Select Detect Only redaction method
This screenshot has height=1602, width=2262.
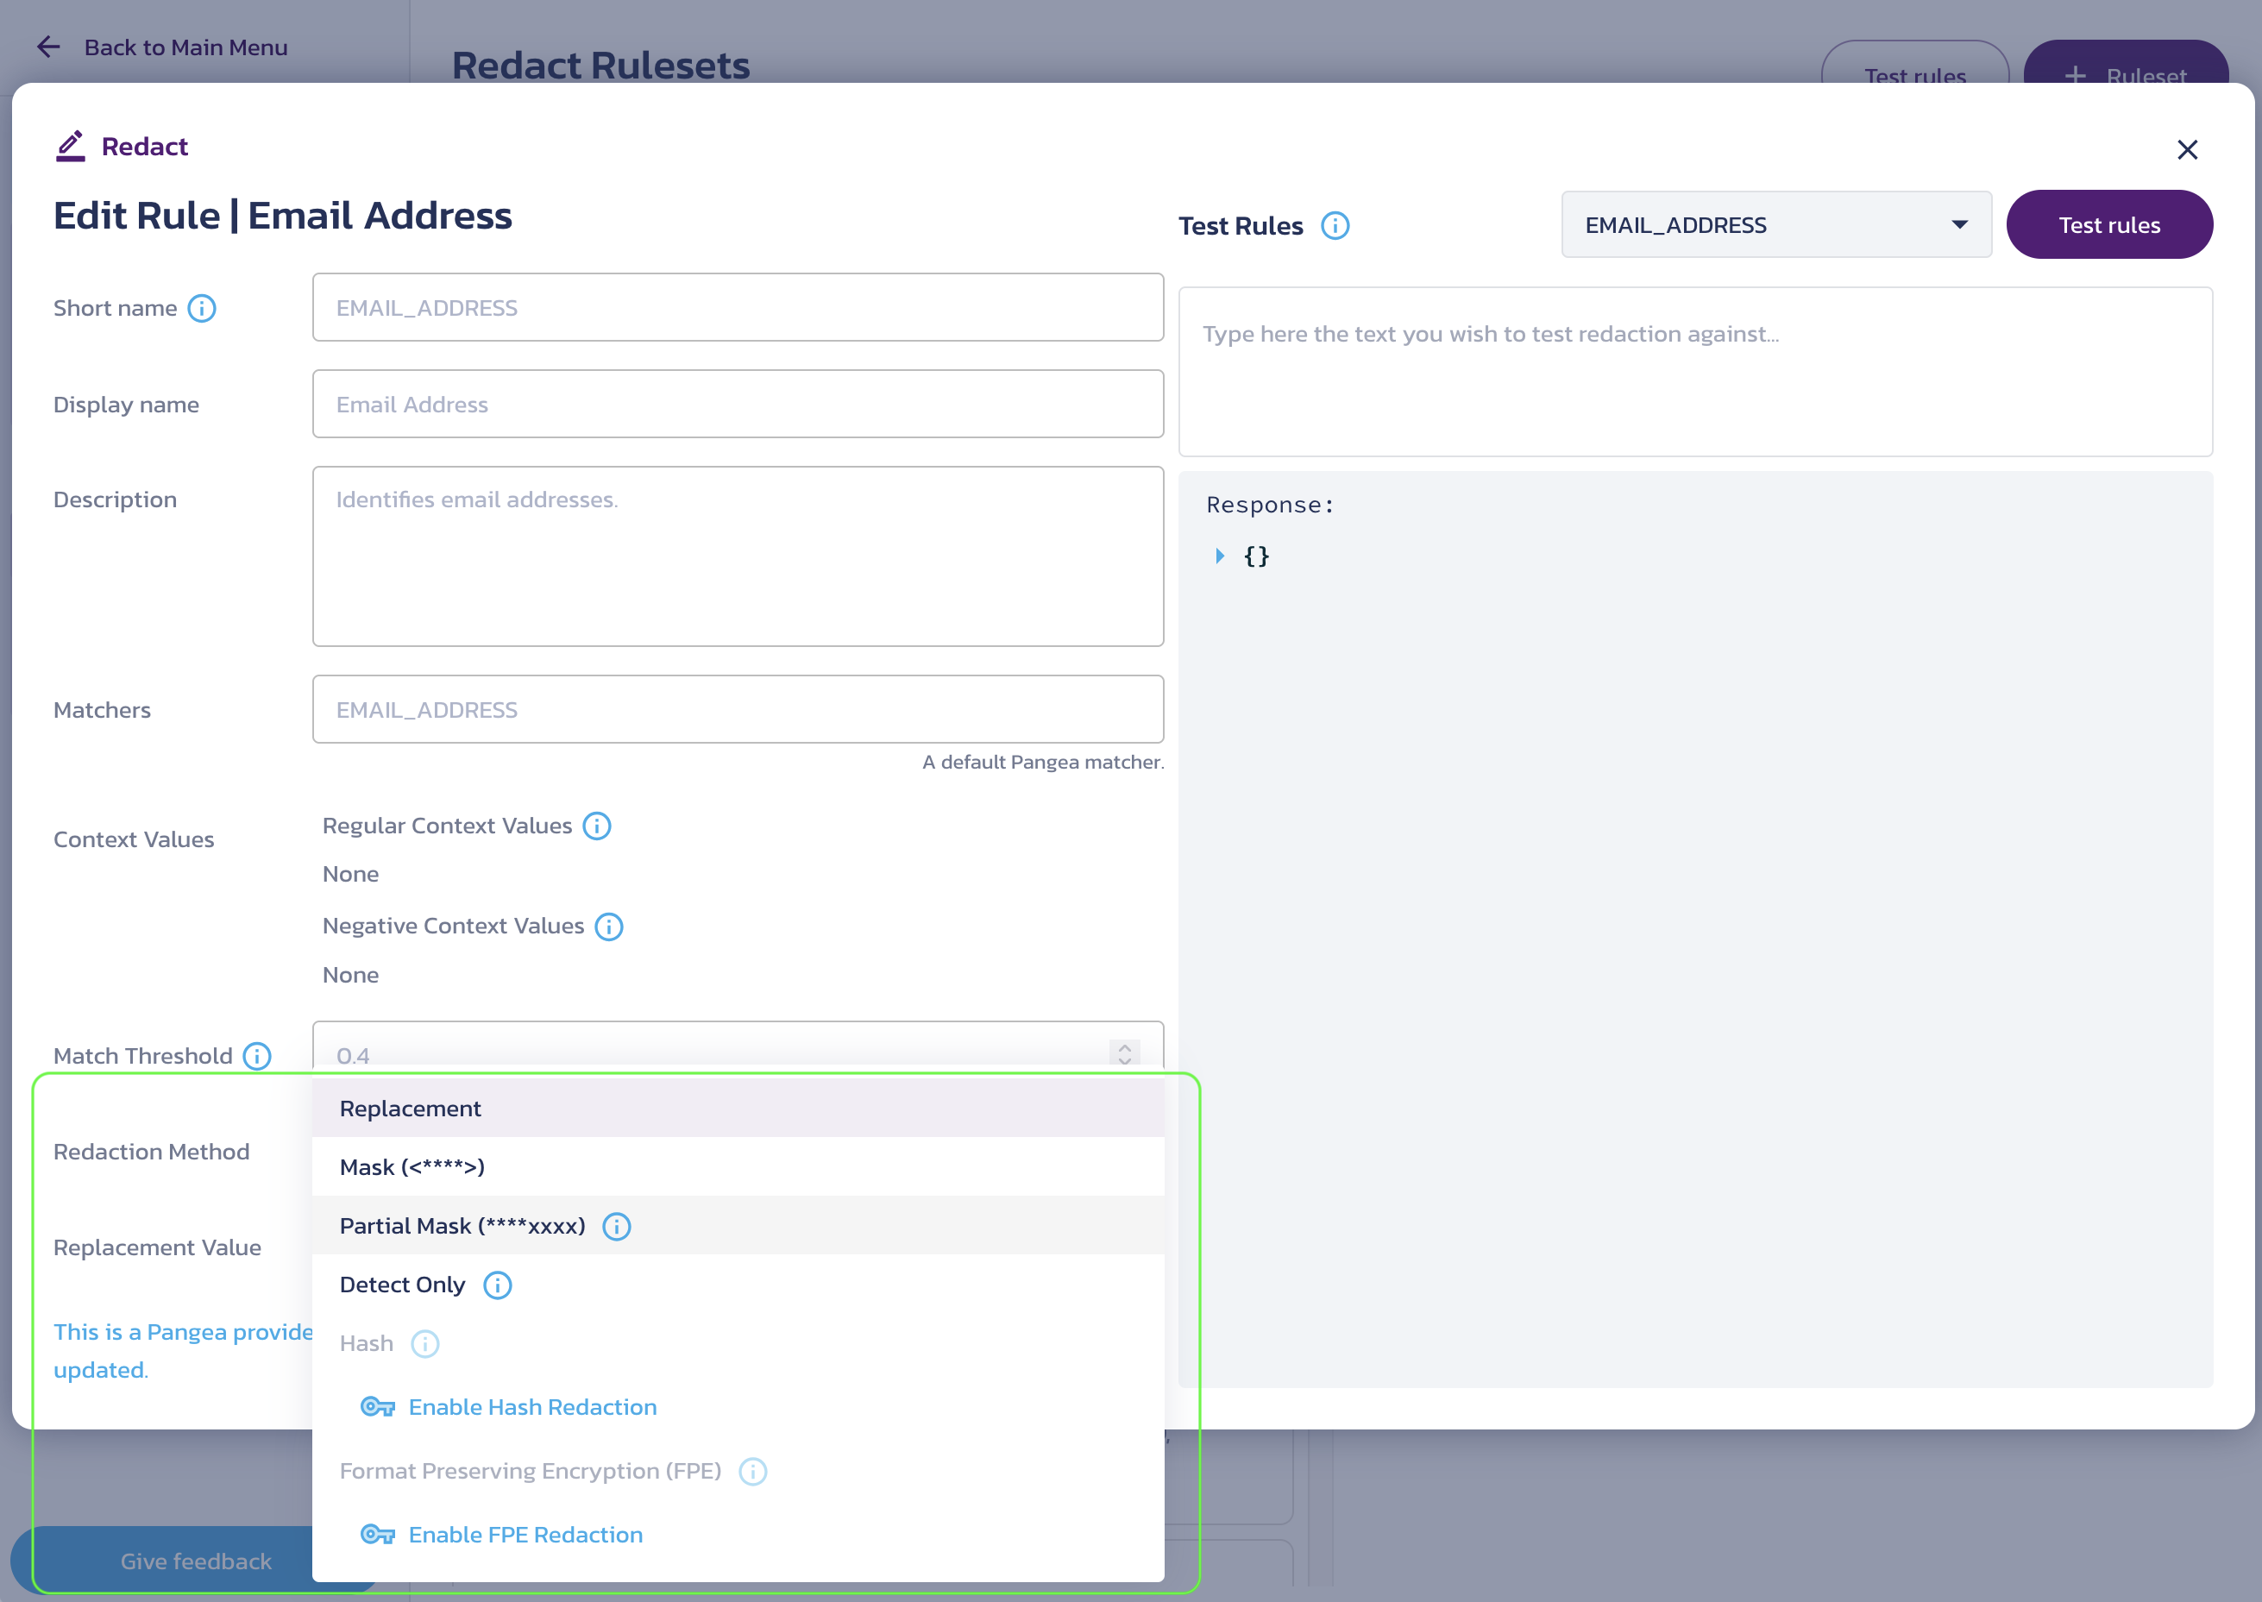pyautogui.click(x=402, y=1283)
